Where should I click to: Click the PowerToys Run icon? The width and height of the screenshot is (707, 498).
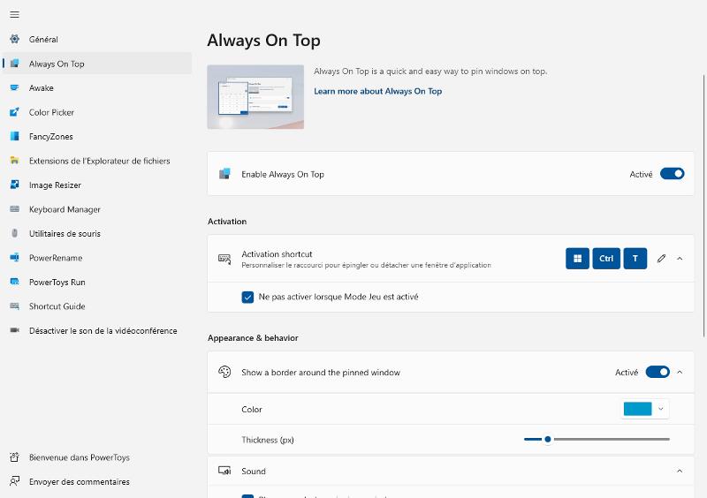tap(14, 282)
